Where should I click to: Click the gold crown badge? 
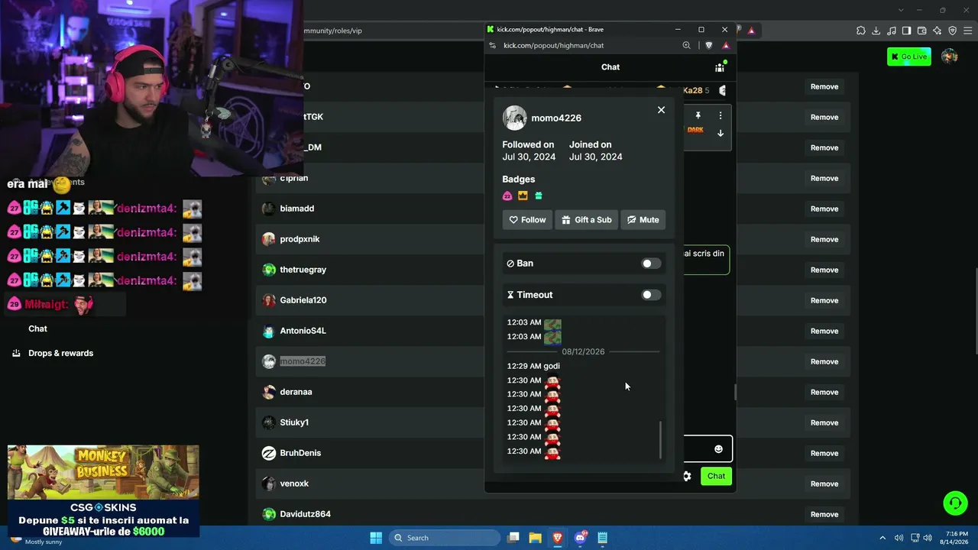pyautogui.click(x=523, y=196)
